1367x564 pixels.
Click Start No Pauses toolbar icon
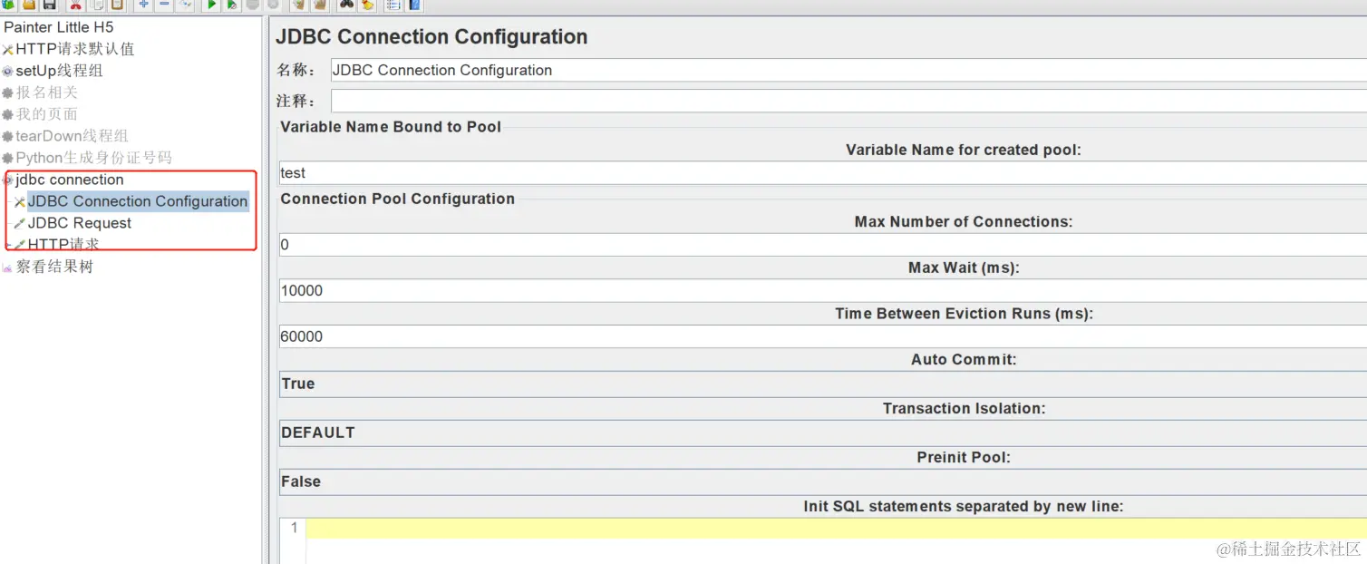232,5
